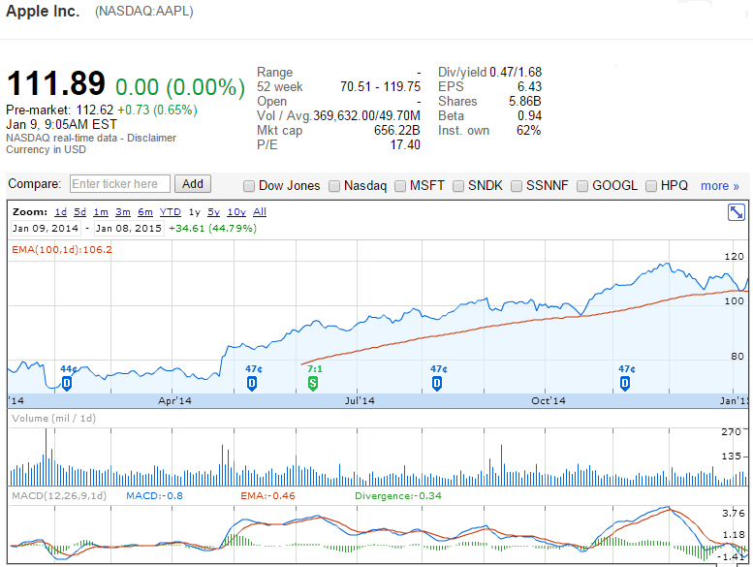Click the 52 week range value

[380, 87]
